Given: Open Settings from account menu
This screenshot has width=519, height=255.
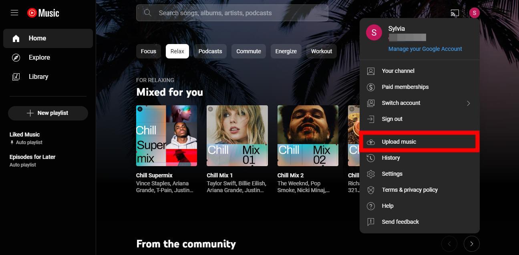Looking at the screenshot, I should point(420,174).
